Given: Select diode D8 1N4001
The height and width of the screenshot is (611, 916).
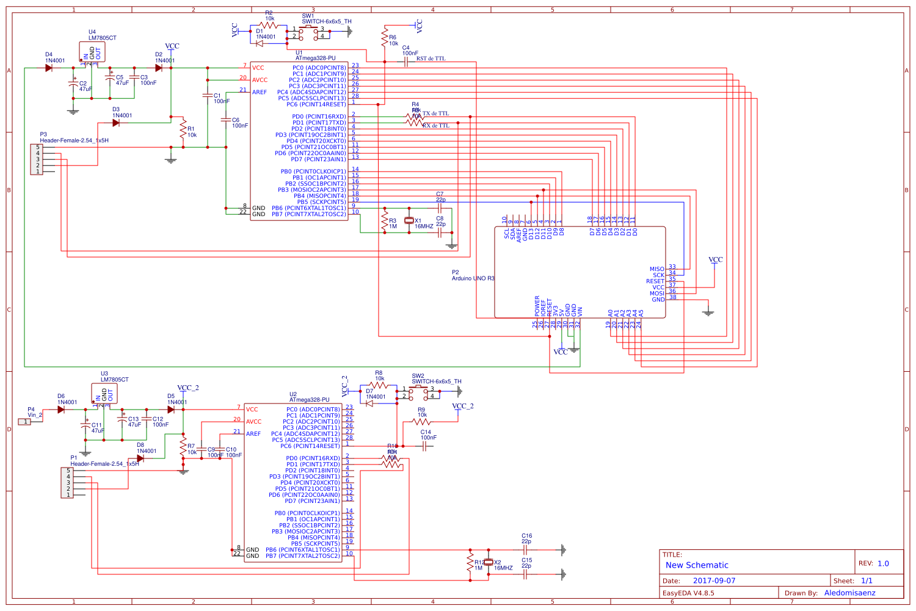Looking at the screenshot, I should [x=140, y=458].
